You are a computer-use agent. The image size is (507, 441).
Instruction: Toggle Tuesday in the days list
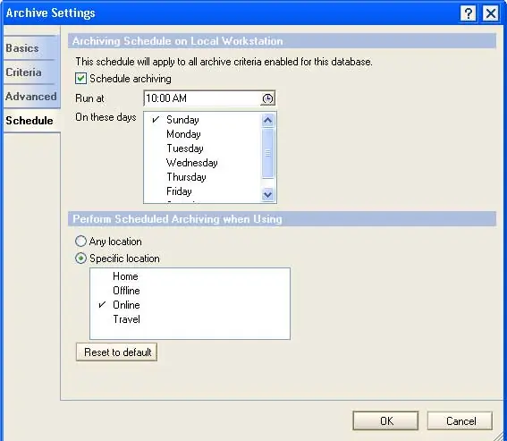(202, 148)
